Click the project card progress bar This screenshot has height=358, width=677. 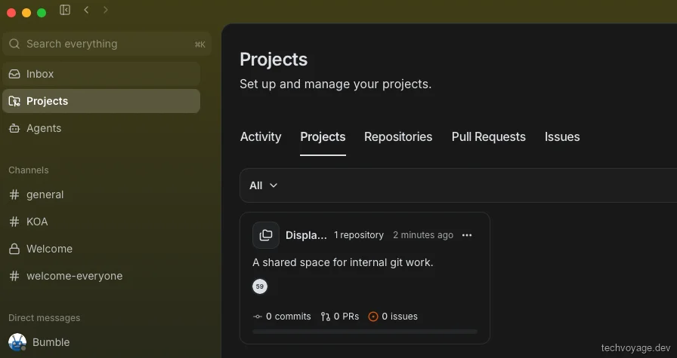365,332
